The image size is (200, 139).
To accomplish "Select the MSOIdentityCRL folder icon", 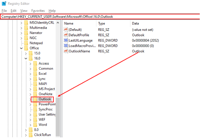I will click(26, 23).
